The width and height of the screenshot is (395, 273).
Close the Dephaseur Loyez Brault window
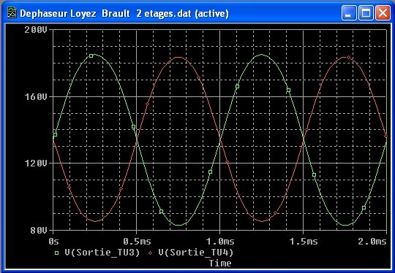[383, 13]
